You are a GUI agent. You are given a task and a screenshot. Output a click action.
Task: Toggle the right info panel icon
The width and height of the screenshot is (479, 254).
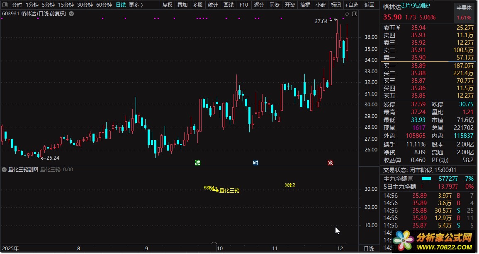[354, 14]
